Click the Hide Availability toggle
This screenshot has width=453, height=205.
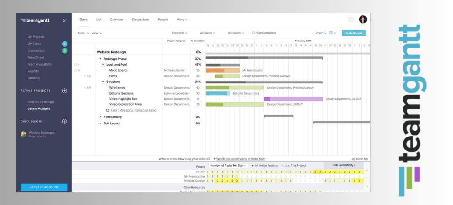tap(344, 165)
